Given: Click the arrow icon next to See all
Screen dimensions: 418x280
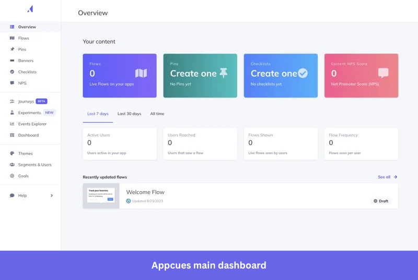Looking at the screenshot, I should [x=396, y=177].
